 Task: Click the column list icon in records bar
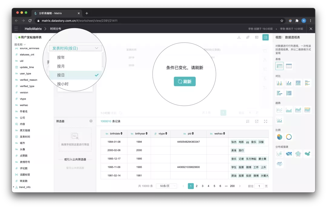tap(248, 121)
